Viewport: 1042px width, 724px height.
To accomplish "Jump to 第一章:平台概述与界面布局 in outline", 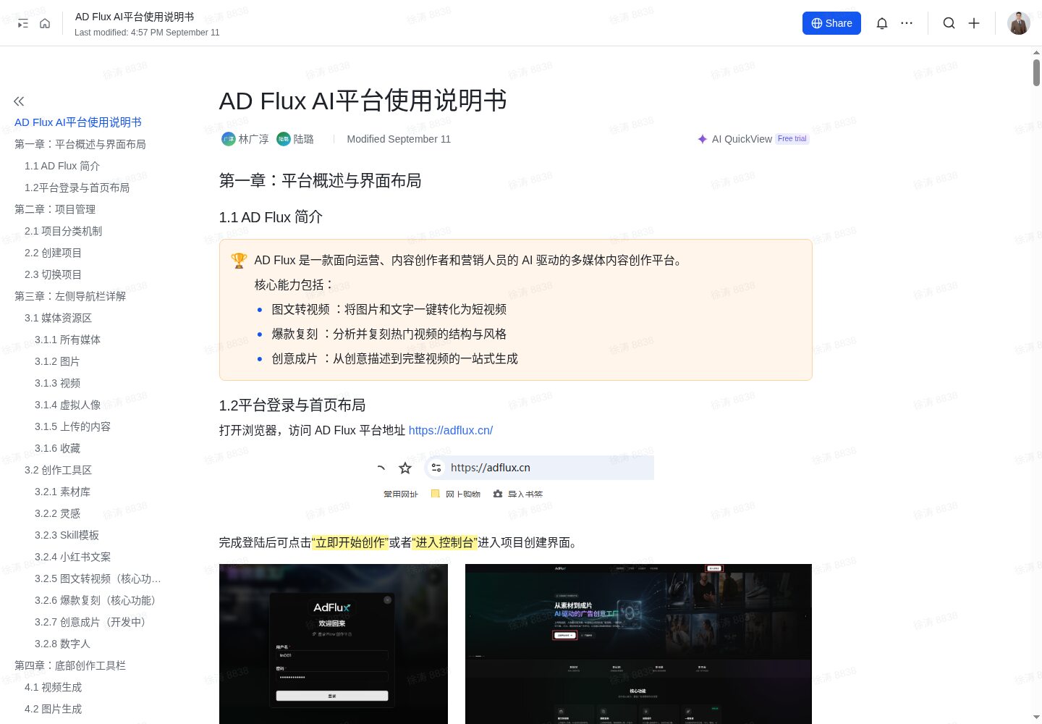I will point(80,144).
